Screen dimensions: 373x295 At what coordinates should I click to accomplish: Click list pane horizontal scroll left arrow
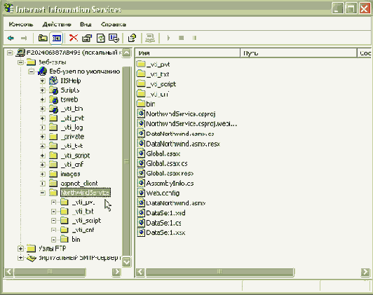tap(140, 272)
